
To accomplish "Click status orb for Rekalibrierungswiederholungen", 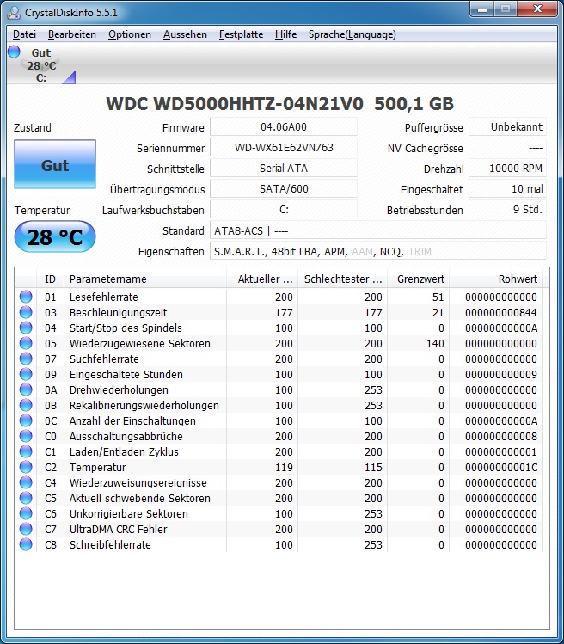I will [26, 405].
